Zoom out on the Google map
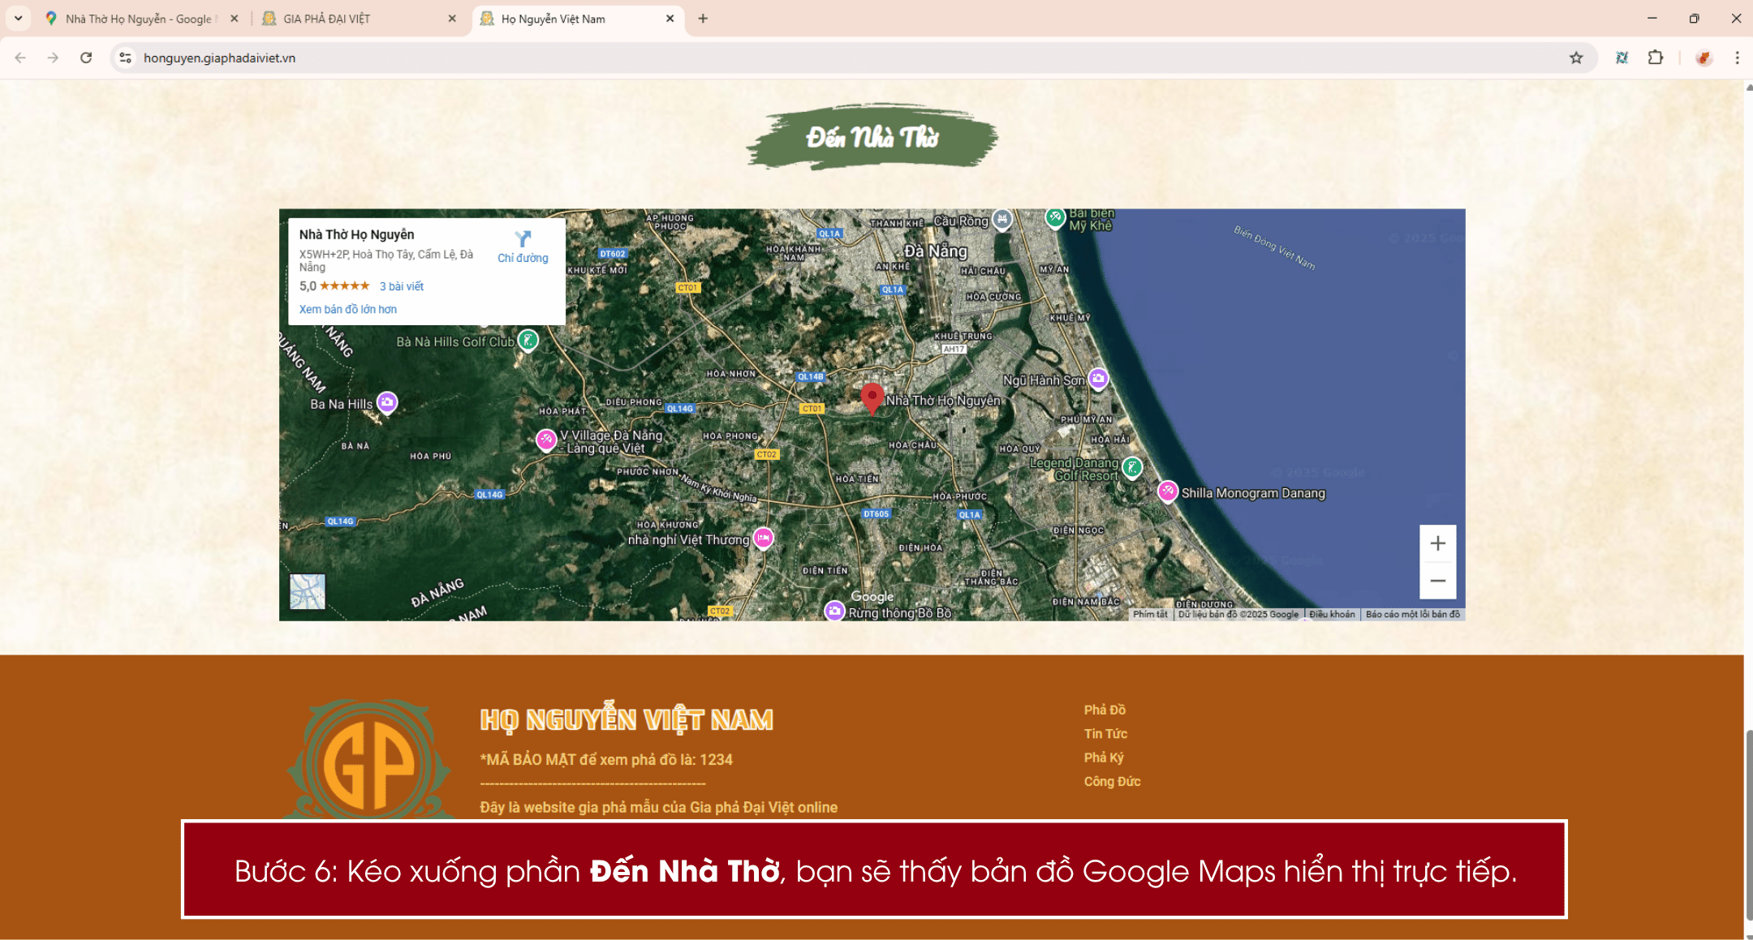 coord(1437,581)
